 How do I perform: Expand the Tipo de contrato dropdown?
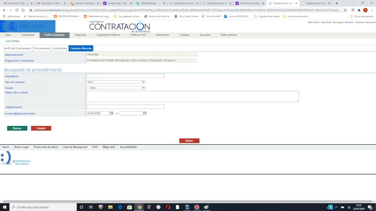(x=116, y=82)
